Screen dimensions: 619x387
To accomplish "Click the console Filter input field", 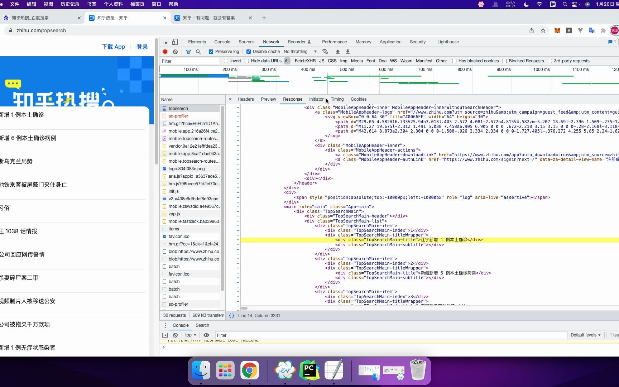I will [x=391, y=335].
